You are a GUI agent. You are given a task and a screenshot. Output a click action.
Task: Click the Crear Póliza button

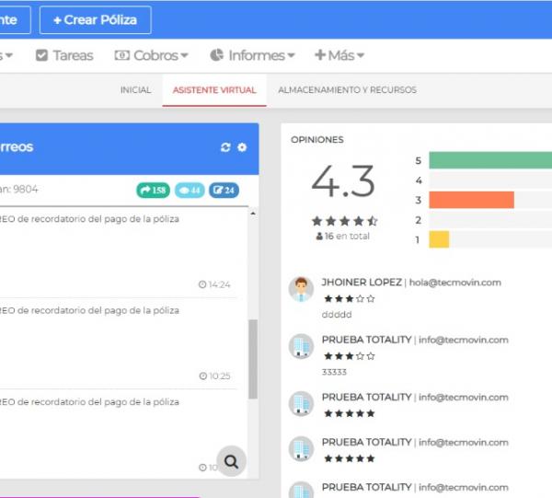pos(96,20)
